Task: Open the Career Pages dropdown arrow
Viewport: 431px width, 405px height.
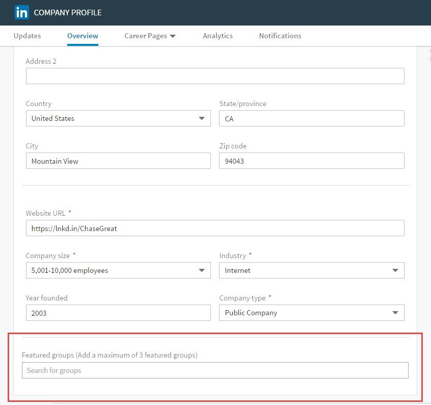Action: tap(173, 36)
